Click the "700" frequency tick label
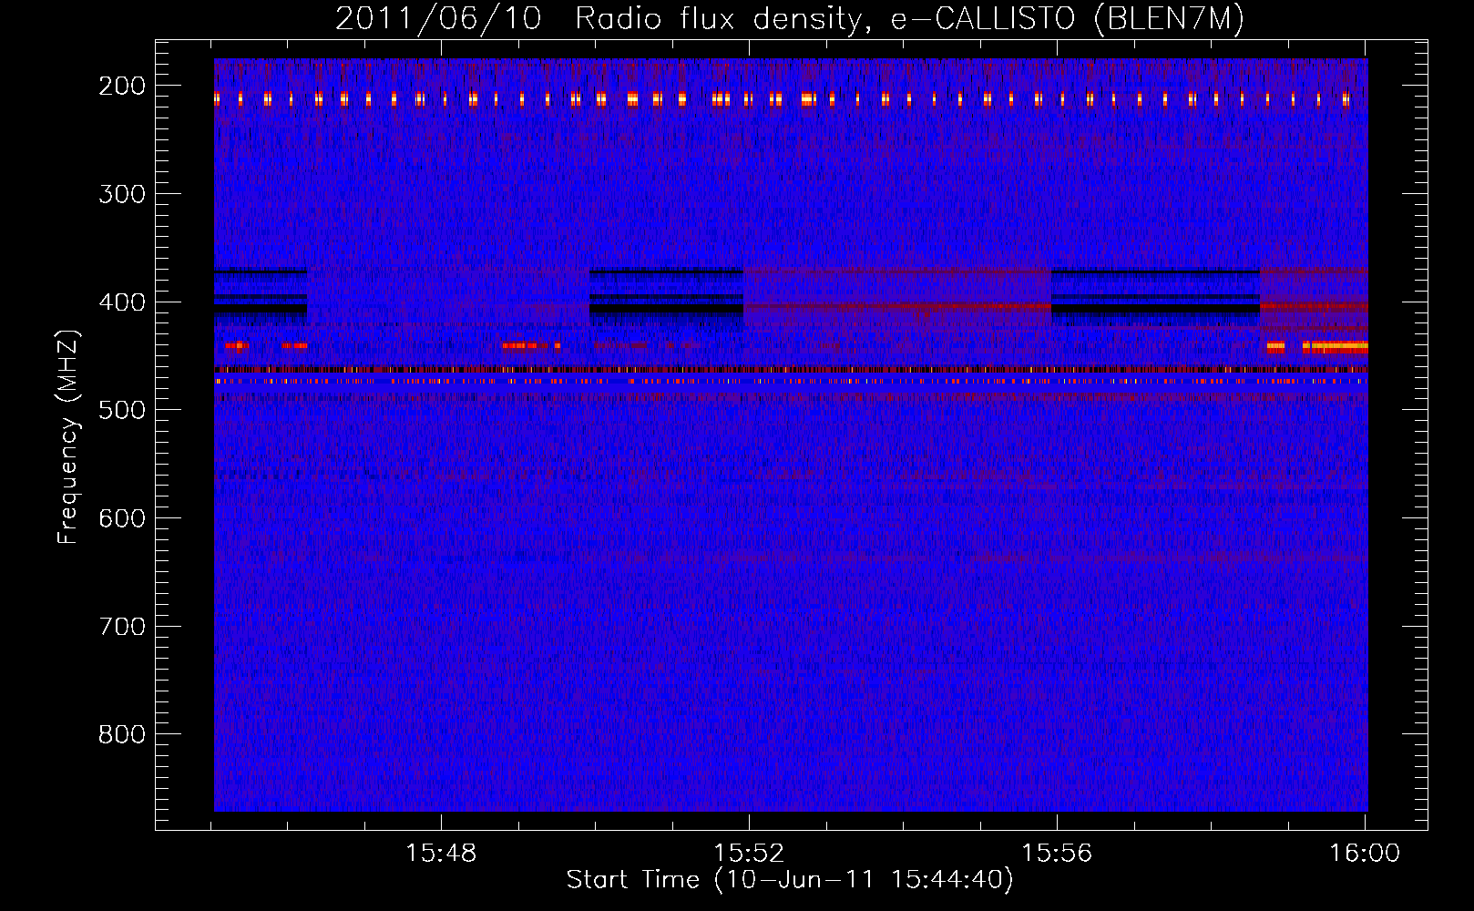The width and height of the screenshot is (1474, 911). pyautogui.click(x=122, y=627)
